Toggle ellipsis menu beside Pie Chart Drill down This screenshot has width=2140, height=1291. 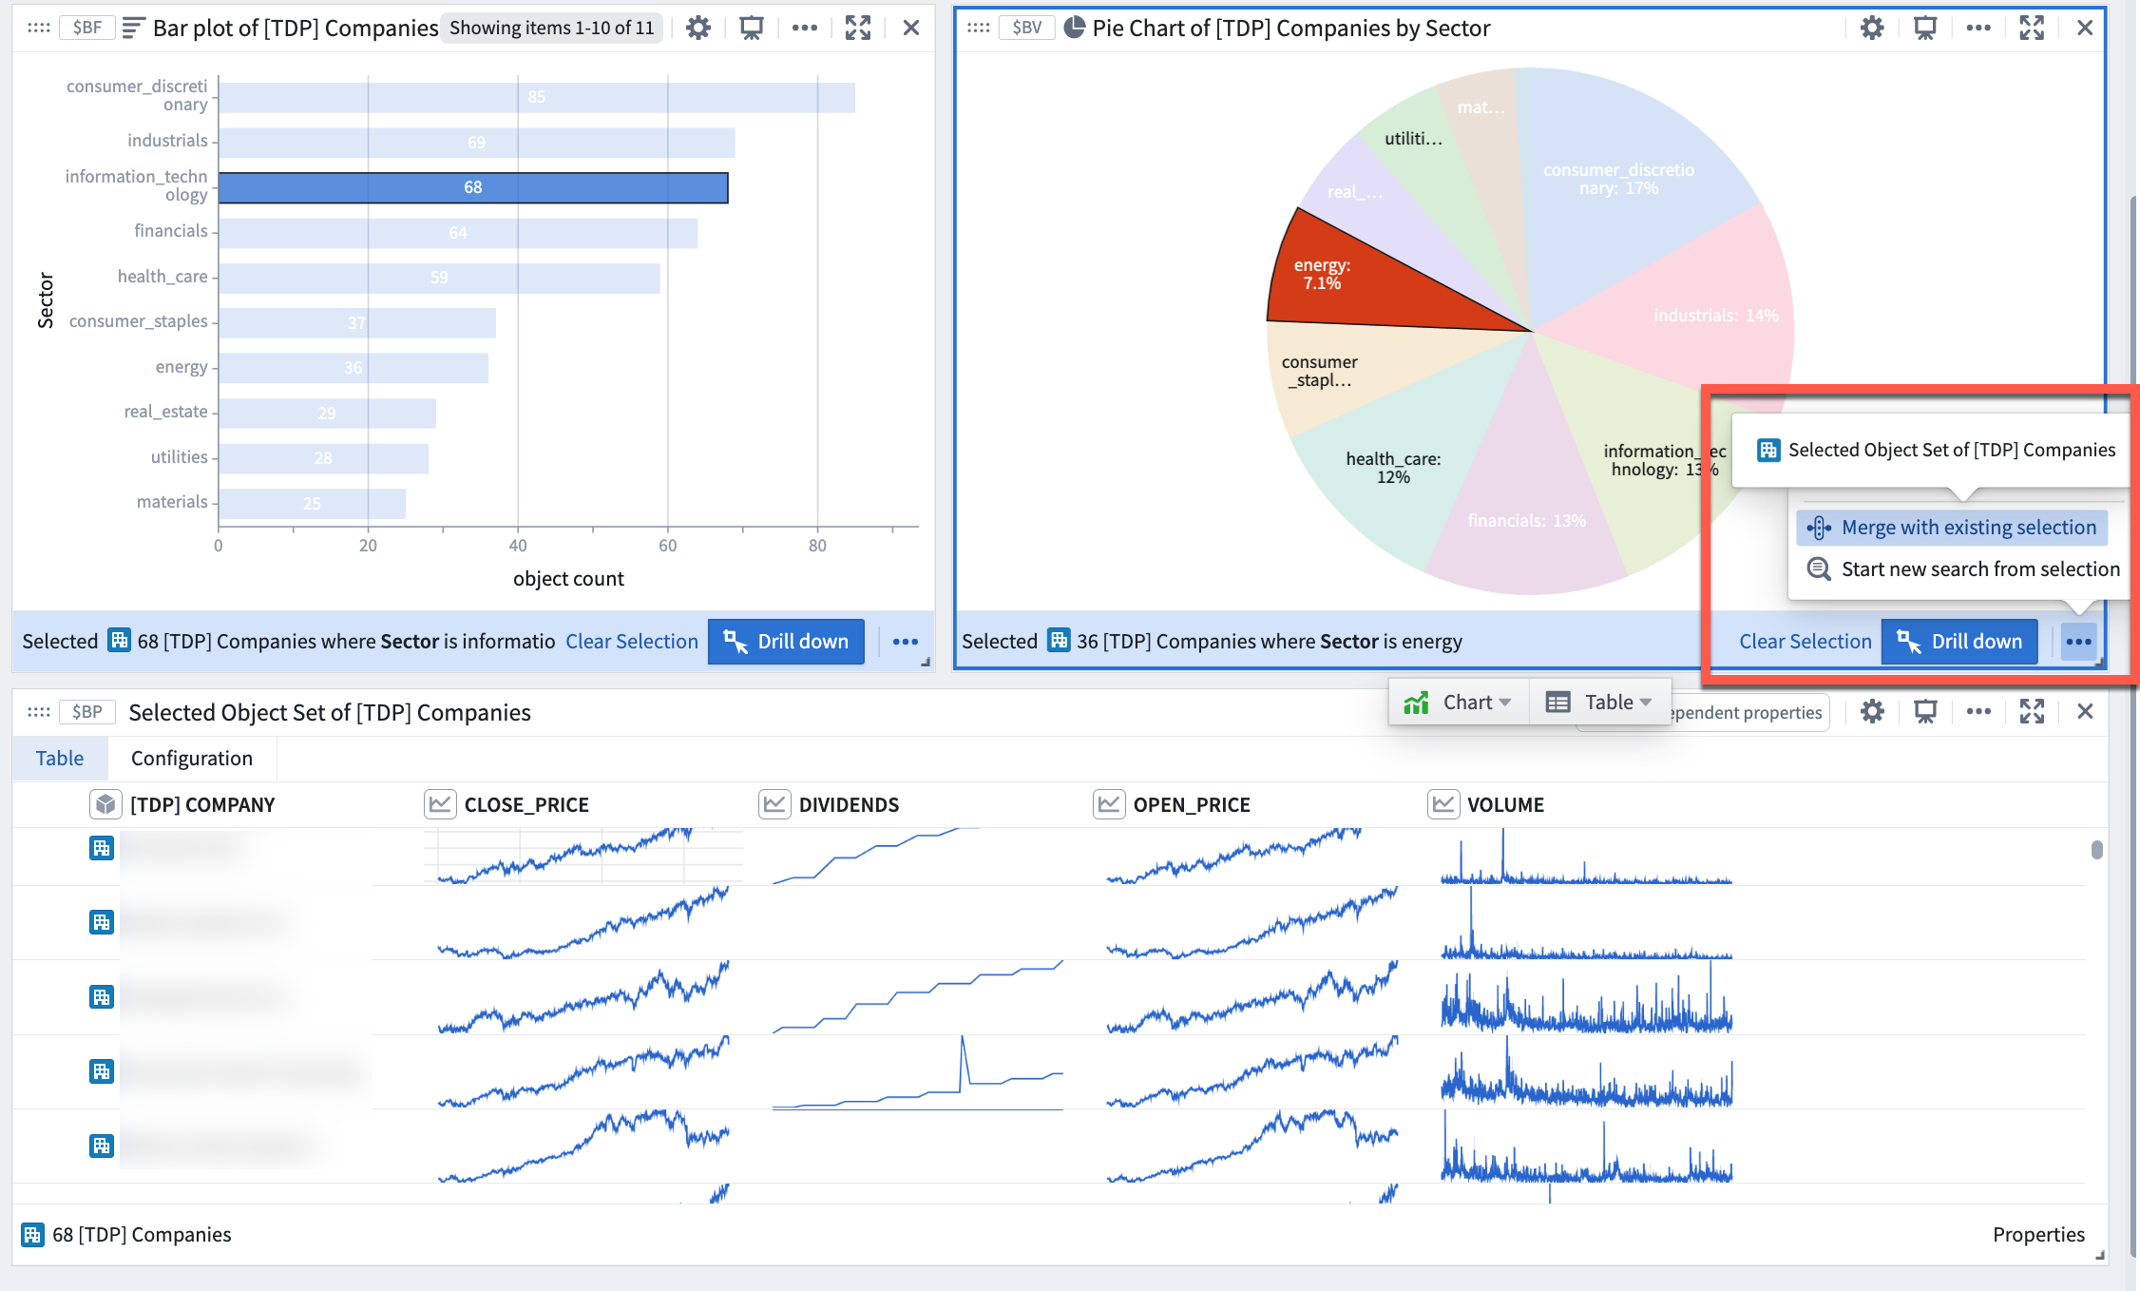(x=2079, y=642)
